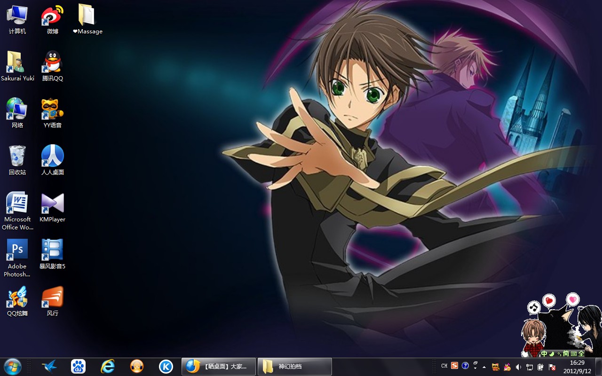
Task: Open the 人人桌面 shortcut
Action: point(52,161)
